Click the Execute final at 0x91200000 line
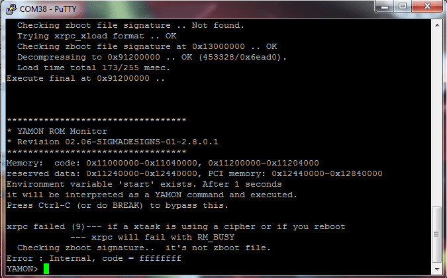The height and width of the screenshot is (278, 447). pyautogui.click(x=86, y=78)
